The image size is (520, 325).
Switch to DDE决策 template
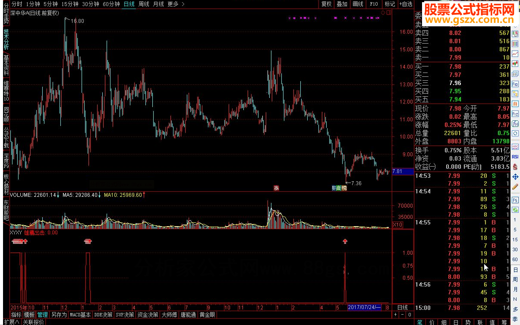(x=104, y=315)
